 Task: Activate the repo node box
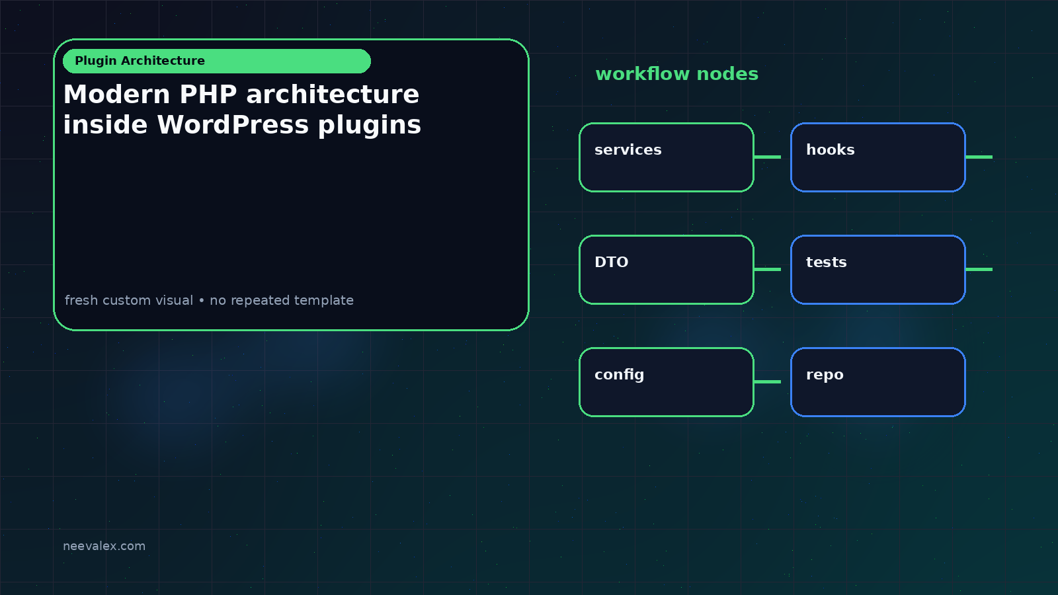coord(878,382)
